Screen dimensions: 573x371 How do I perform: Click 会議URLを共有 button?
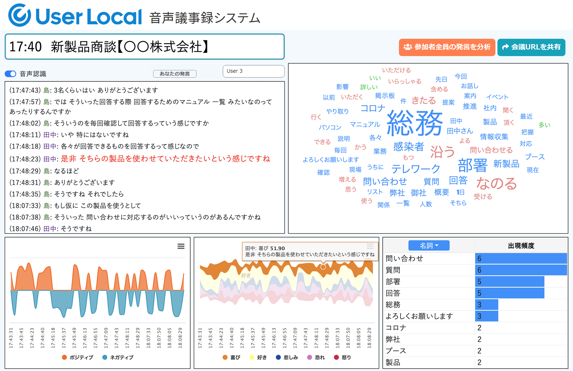531,47
